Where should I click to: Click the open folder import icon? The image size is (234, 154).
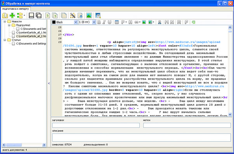(5, 15)
